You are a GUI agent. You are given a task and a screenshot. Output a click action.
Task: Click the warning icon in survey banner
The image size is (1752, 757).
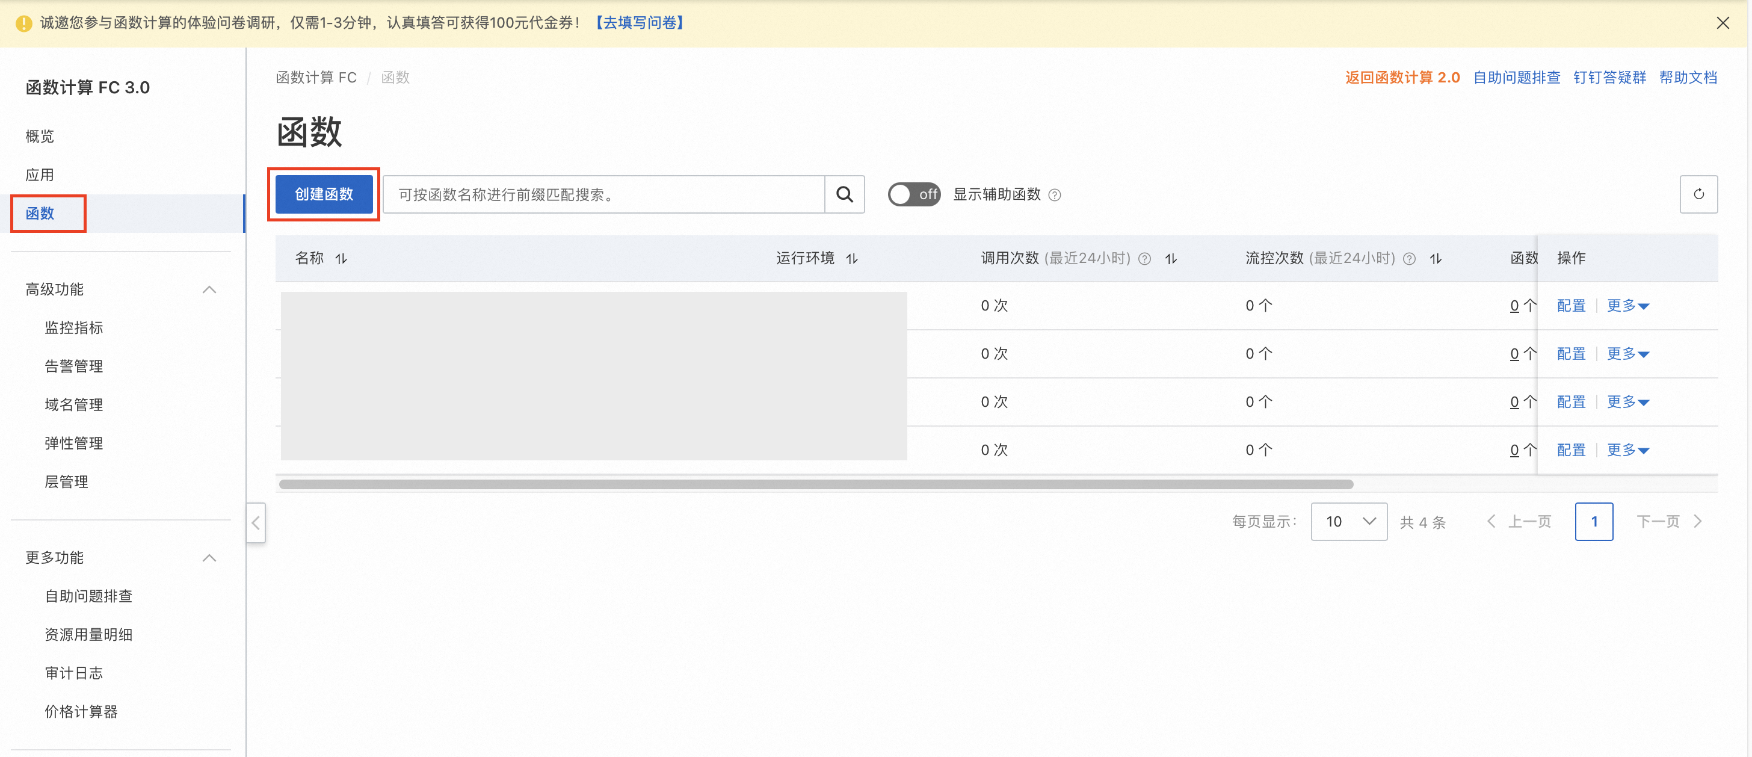[23, 24]
